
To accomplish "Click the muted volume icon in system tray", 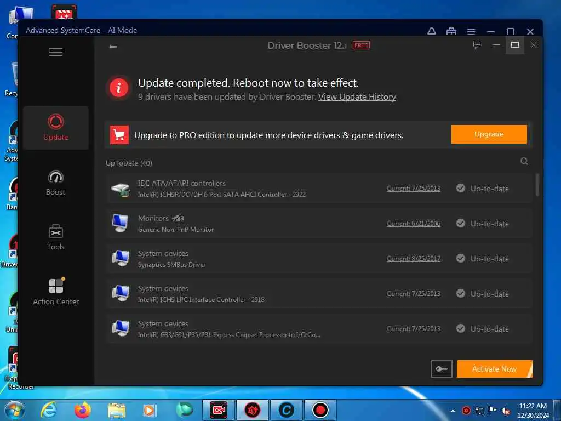I will click(506, 411).
